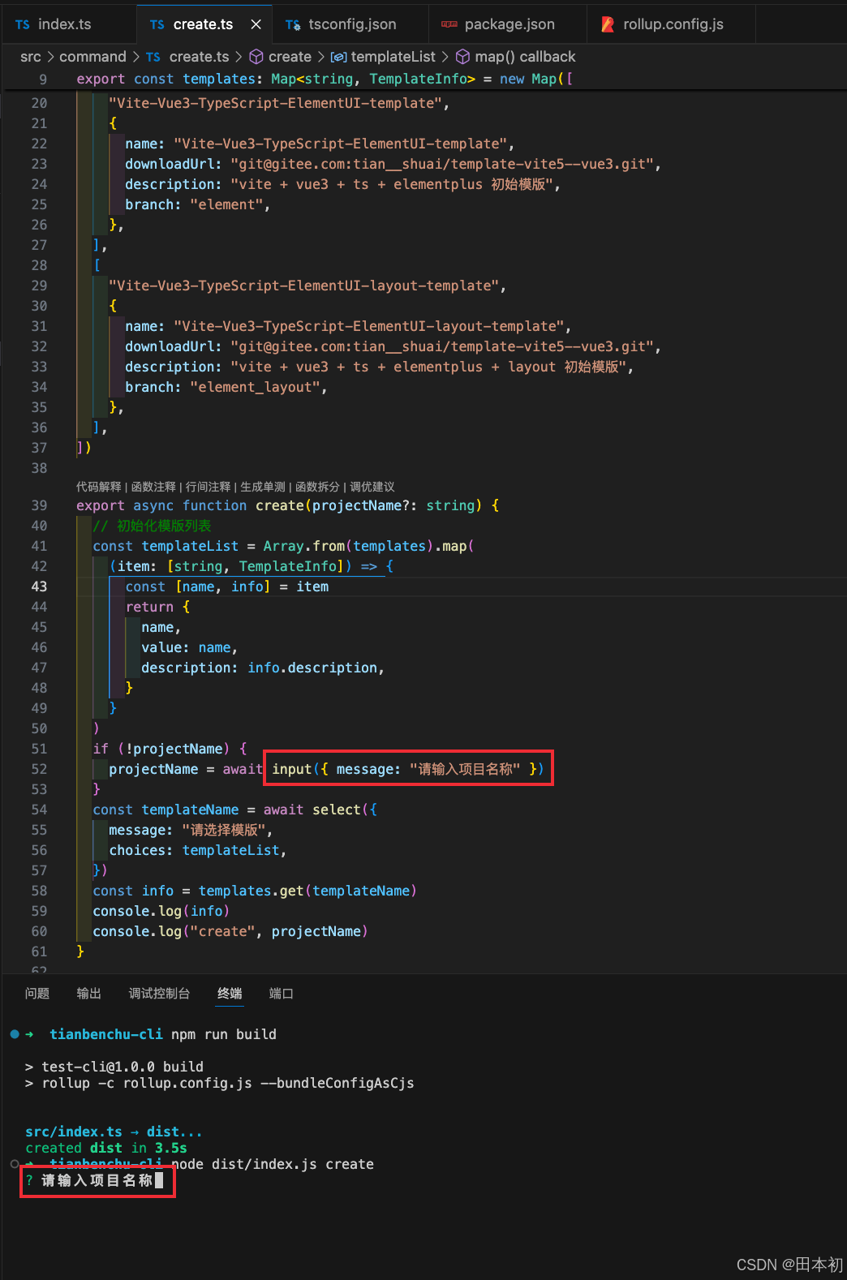The image size is (847, 1280).
Task: Click 'branch: "element"' on line 25
Action: pos(197,205)
